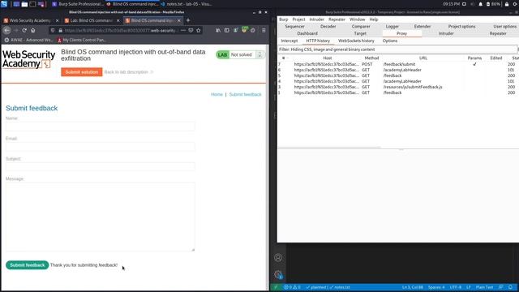
Task: Follow the Back to lab description link
Action: pyautogui.click(x=128, y=72)
